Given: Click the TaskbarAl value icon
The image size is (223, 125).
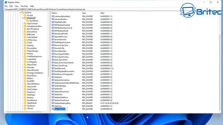Looking at the screenshot, I should tap(53, 77).
